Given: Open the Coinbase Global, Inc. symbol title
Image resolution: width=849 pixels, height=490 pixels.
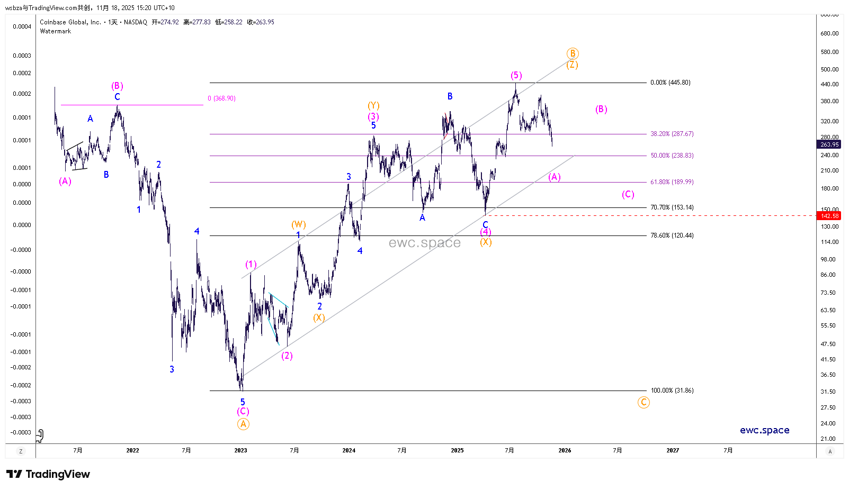Looking at the screenshot, I should coord(70,22).
